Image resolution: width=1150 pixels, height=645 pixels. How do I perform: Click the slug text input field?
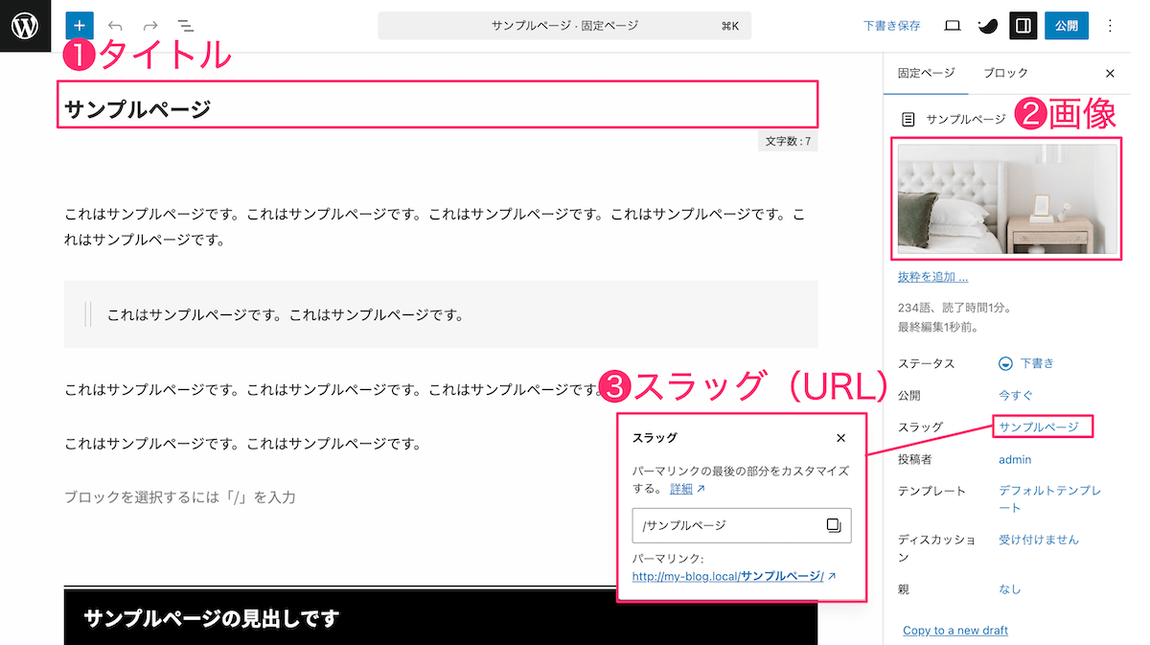click(x=728, y=525)
